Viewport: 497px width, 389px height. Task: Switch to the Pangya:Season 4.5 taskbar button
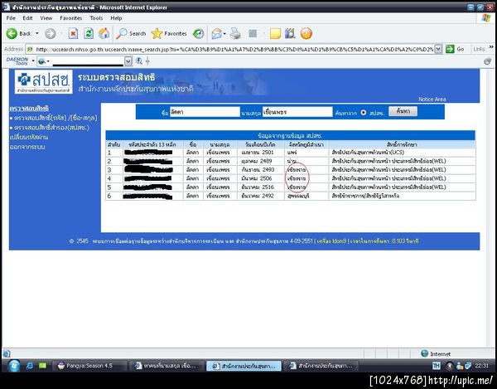click(89, 366)
